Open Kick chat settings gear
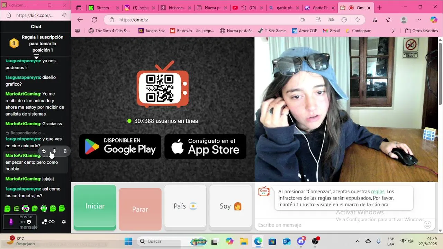The image size is (443, 249). point(64,222)
